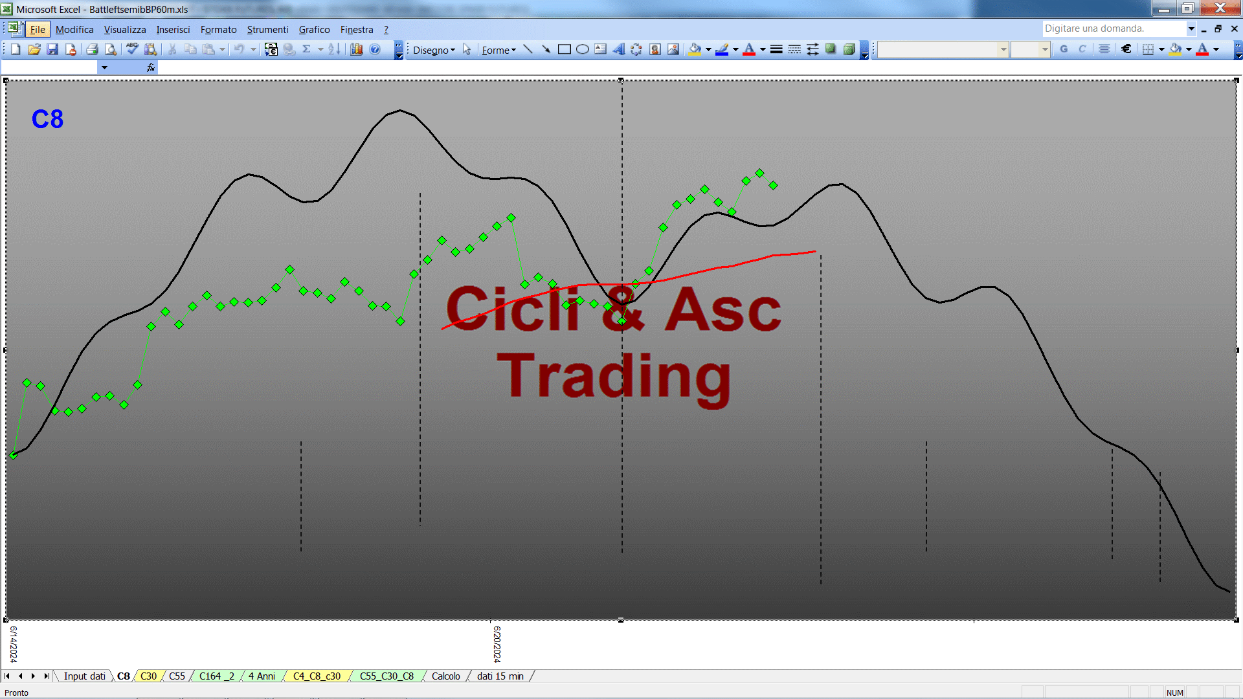Open the Forme AutoShapes menu
The height and width of the screenshot is (699, 1243).
(498, 50)
